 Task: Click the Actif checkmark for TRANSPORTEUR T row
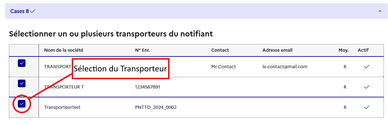pyautogui.click(x=367, y=87)
